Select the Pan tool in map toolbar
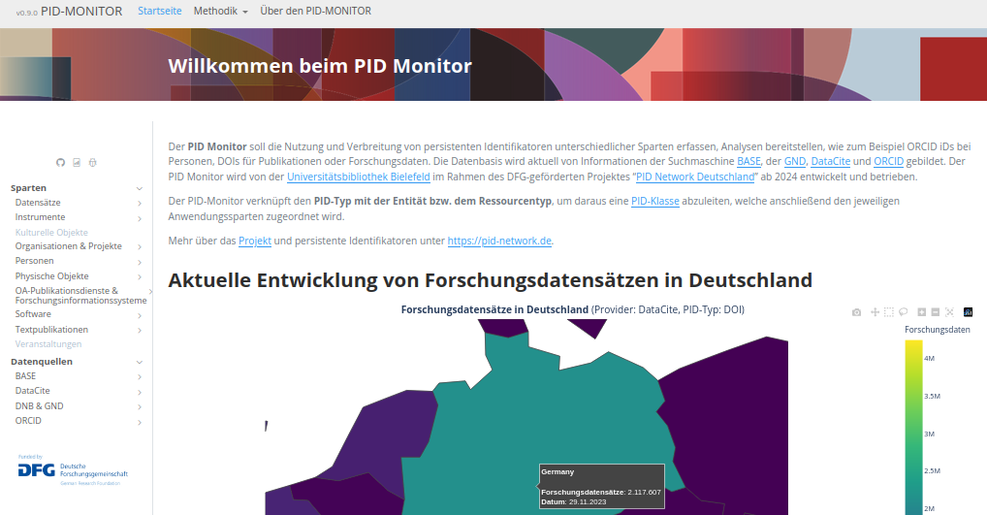987x515 pixels. tap(875, 312)
